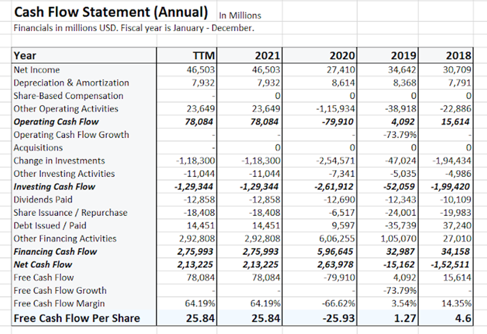Image resolution: width=487 pixels, height=334 pixels.
Task: Click the 2019 Operating Cash Flow Growth percentage
Action: (x=402, y=135)
